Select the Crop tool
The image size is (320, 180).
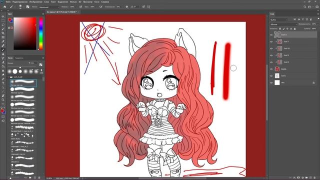pos(3,33)
